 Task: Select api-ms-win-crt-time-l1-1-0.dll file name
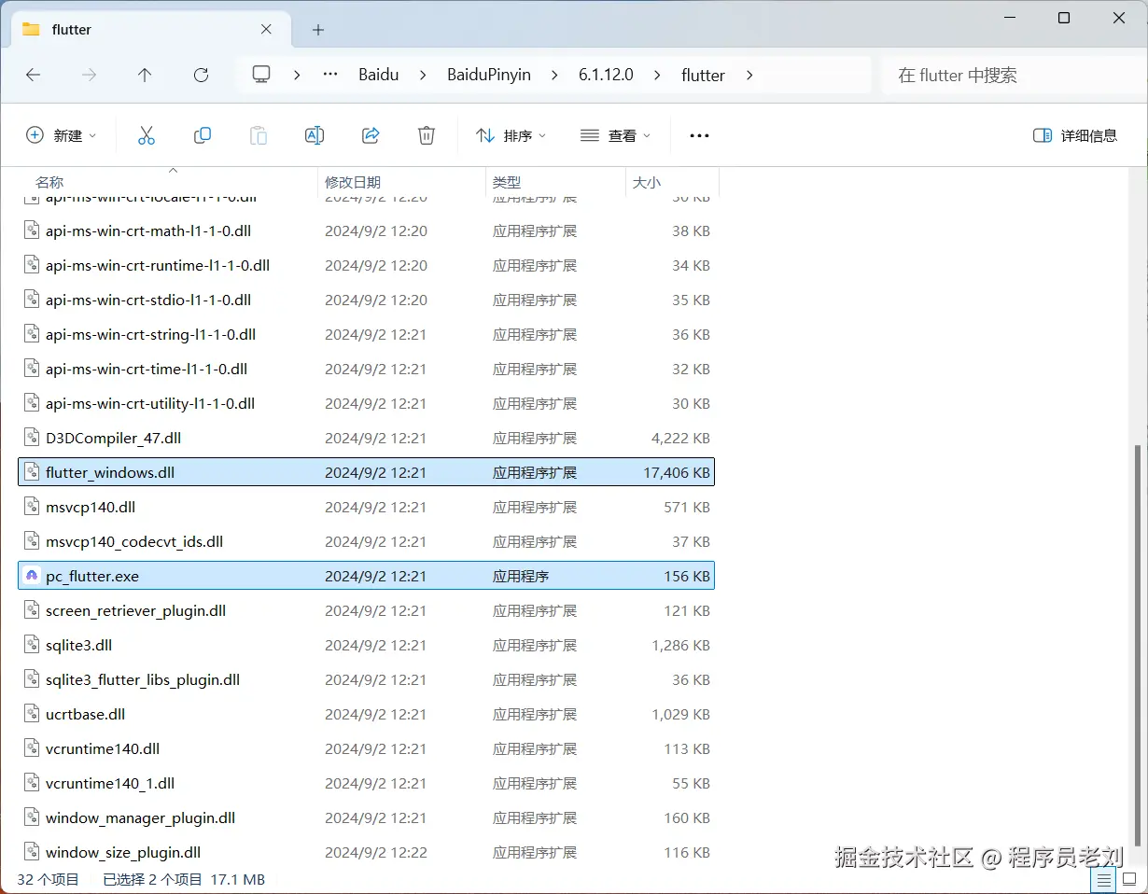[x=147, y=369]
